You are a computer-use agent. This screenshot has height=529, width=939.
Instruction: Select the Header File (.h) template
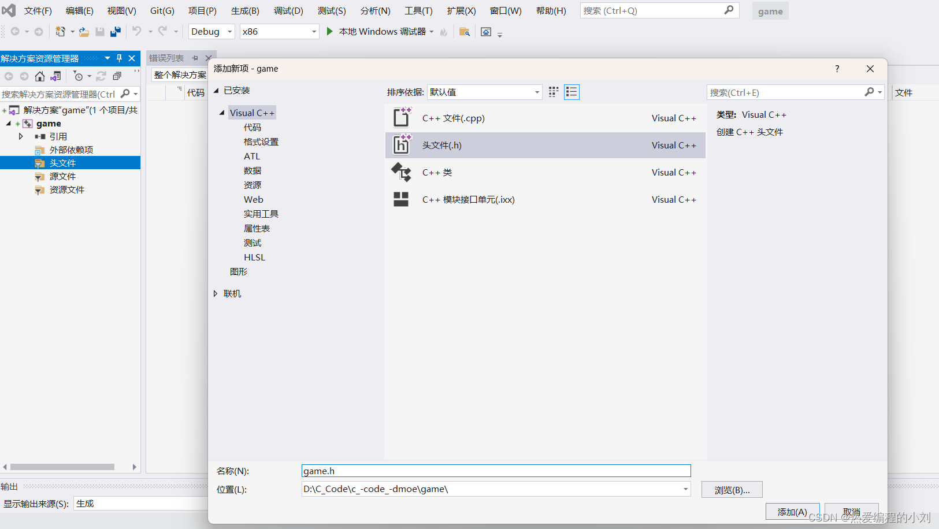(x=545, y=146)
